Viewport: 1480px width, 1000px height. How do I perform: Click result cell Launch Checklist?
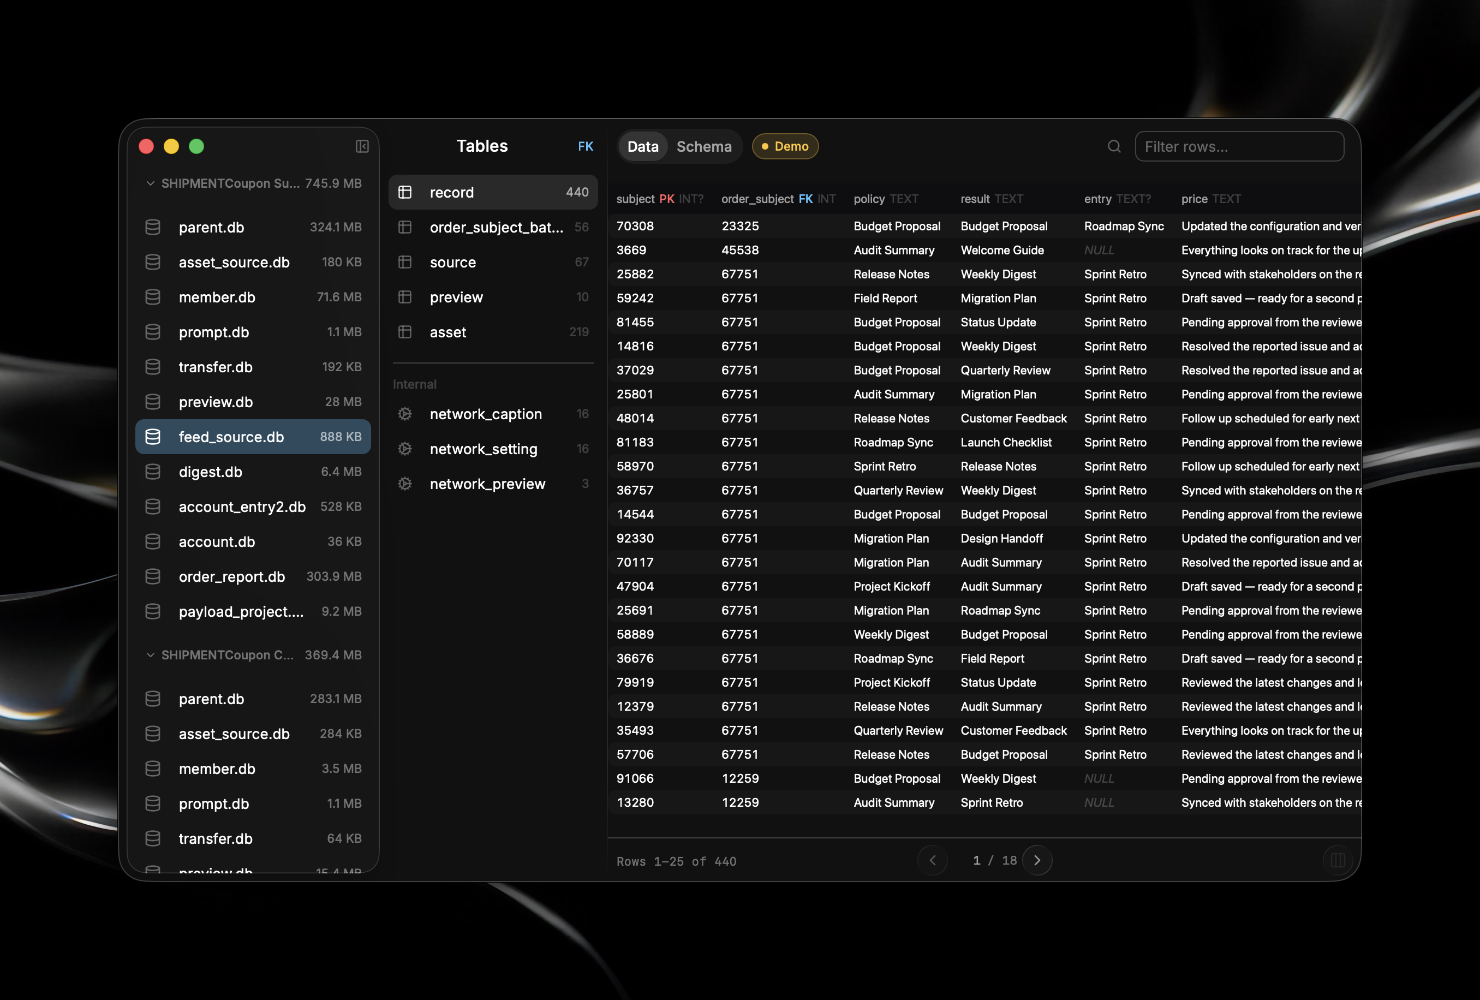coord(1006,442)
